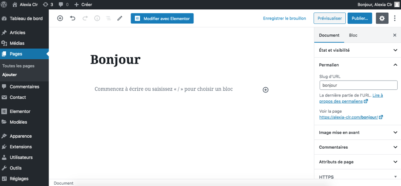Open the Outils menu
This screenshot has width=401, height=186.
[24, 168]
